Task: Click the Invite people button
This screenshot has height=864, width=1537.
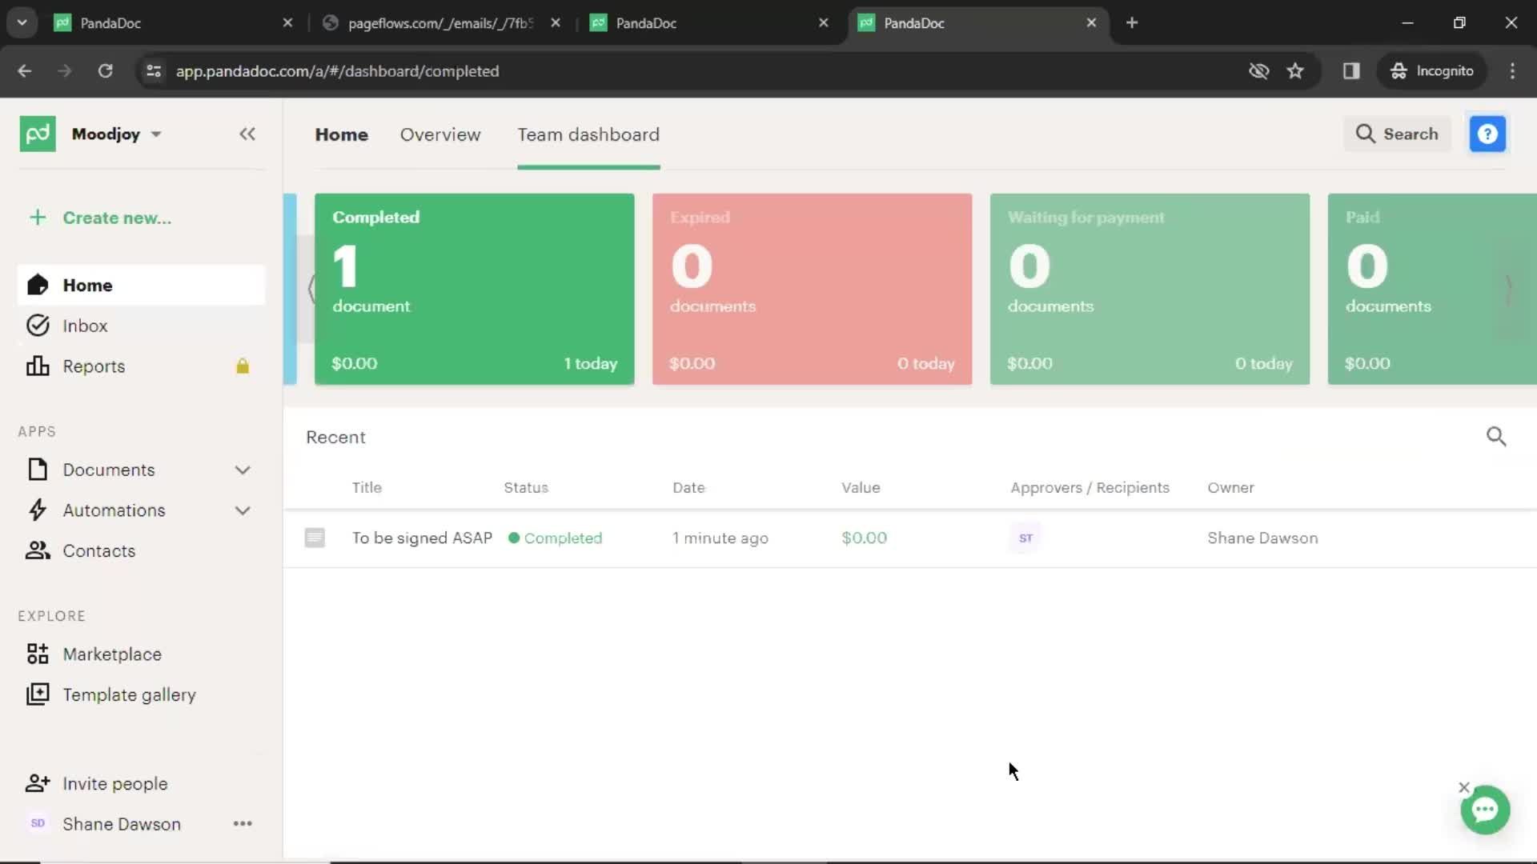Action: (x=115, y=782)
